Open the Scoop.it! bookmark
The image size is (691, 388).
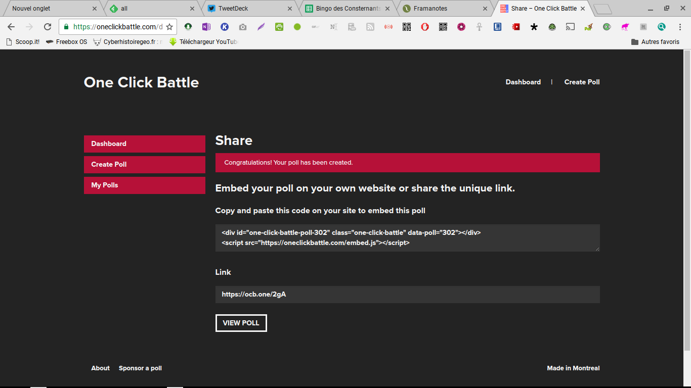[x=23, y=42]
